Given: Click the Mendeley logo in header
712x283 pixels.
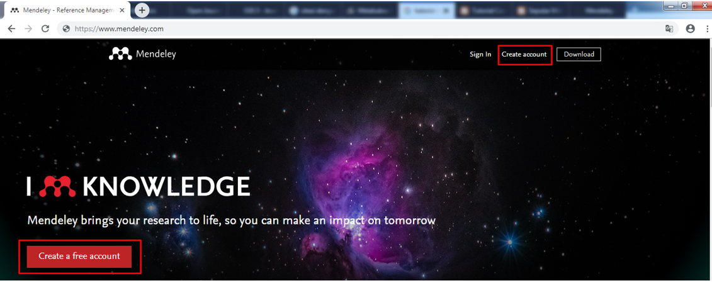Looking at the screenshot, I should click(x=142, y=54).
